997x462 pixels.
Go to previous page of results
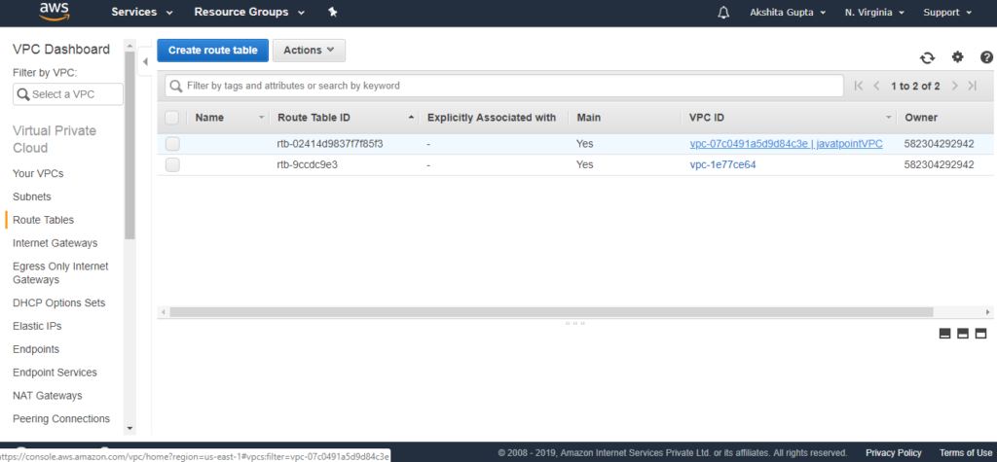pos(877,86)
